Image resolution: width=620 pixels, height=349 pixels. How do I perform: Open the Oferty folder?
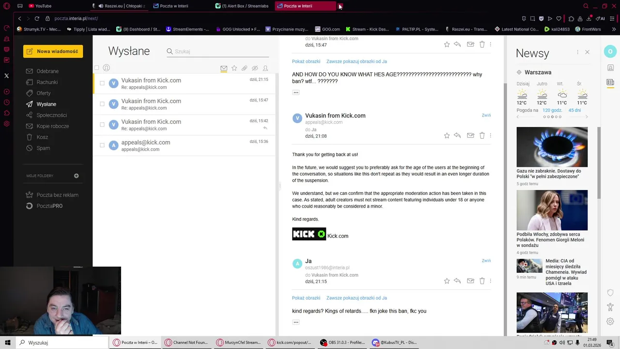point(44,93)
